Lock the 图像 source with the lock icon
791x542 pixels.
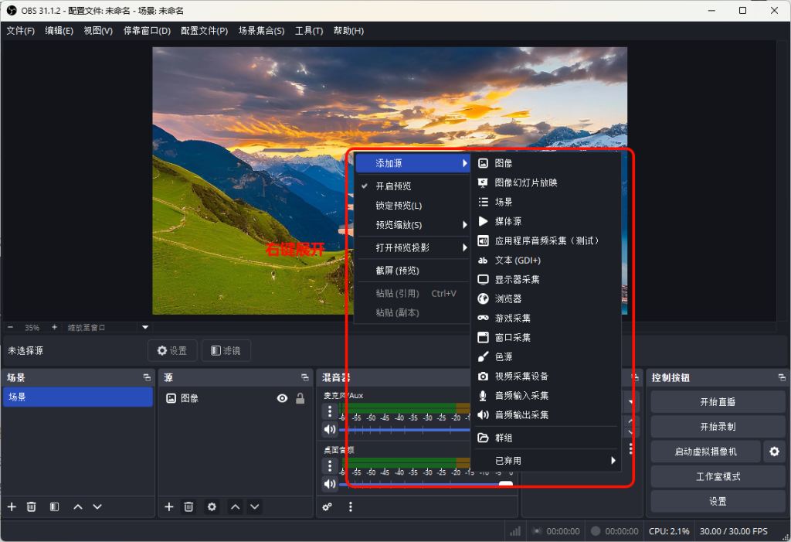300,397
